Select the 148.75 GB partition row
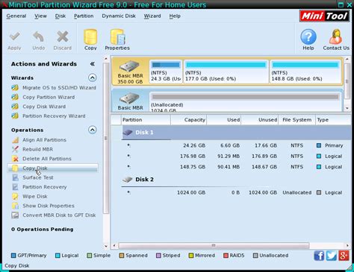This screenshot has width=354, height=272. [235, 167]
